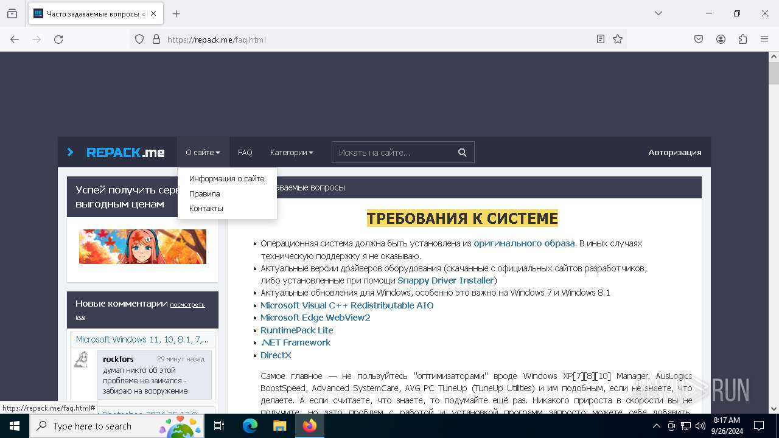Open FAQ navigation item
This screenshot has width=779, height=438.
pos(245,153)
